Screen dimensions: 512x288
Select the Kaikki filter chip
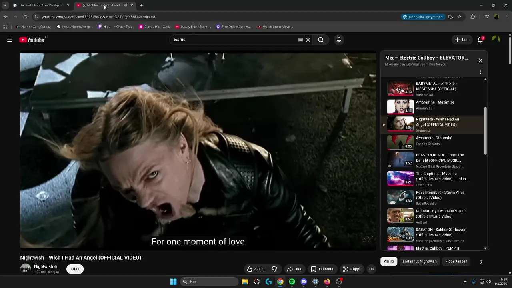click(389, 262)
